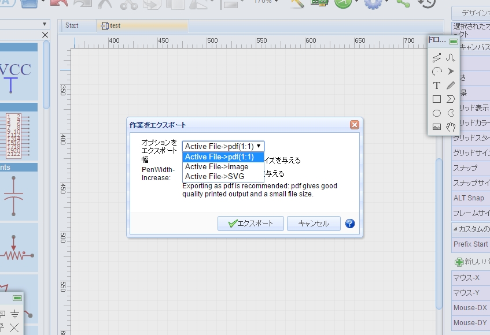Open help for the export dialog
Viewport: 490px width, 335px height.
(x=349, y=224)
